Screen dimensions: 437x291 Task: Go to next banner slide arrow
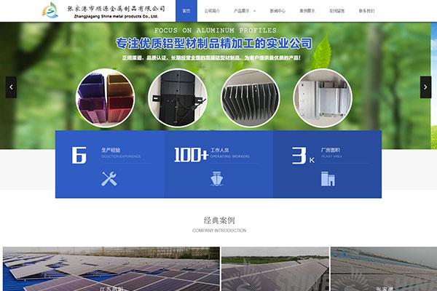(x=425, y=87)
